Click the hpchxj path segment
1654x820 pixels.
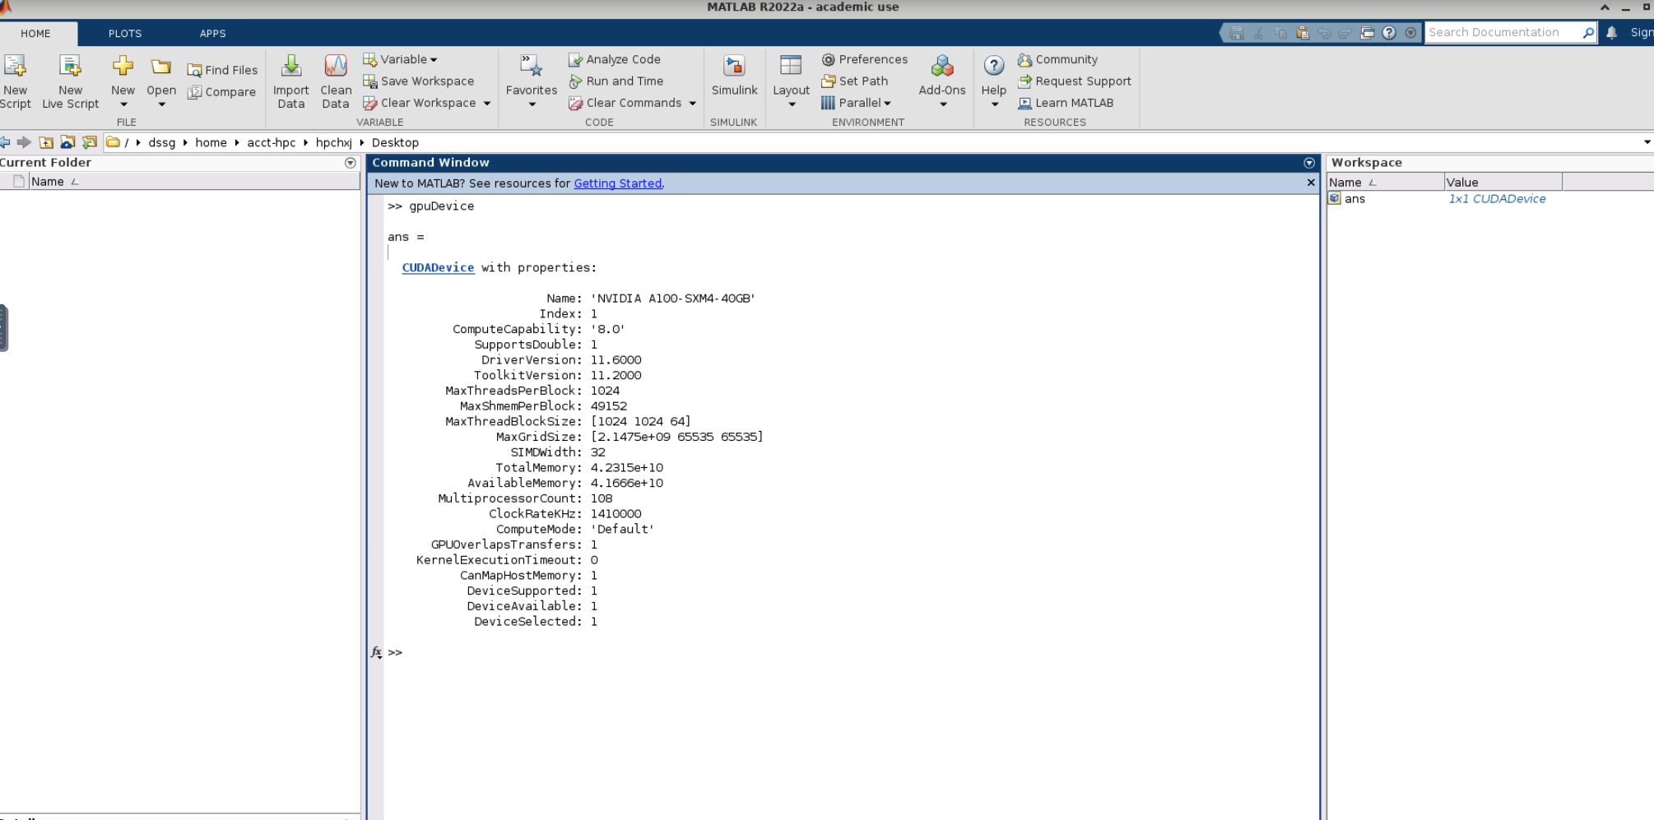333,142
